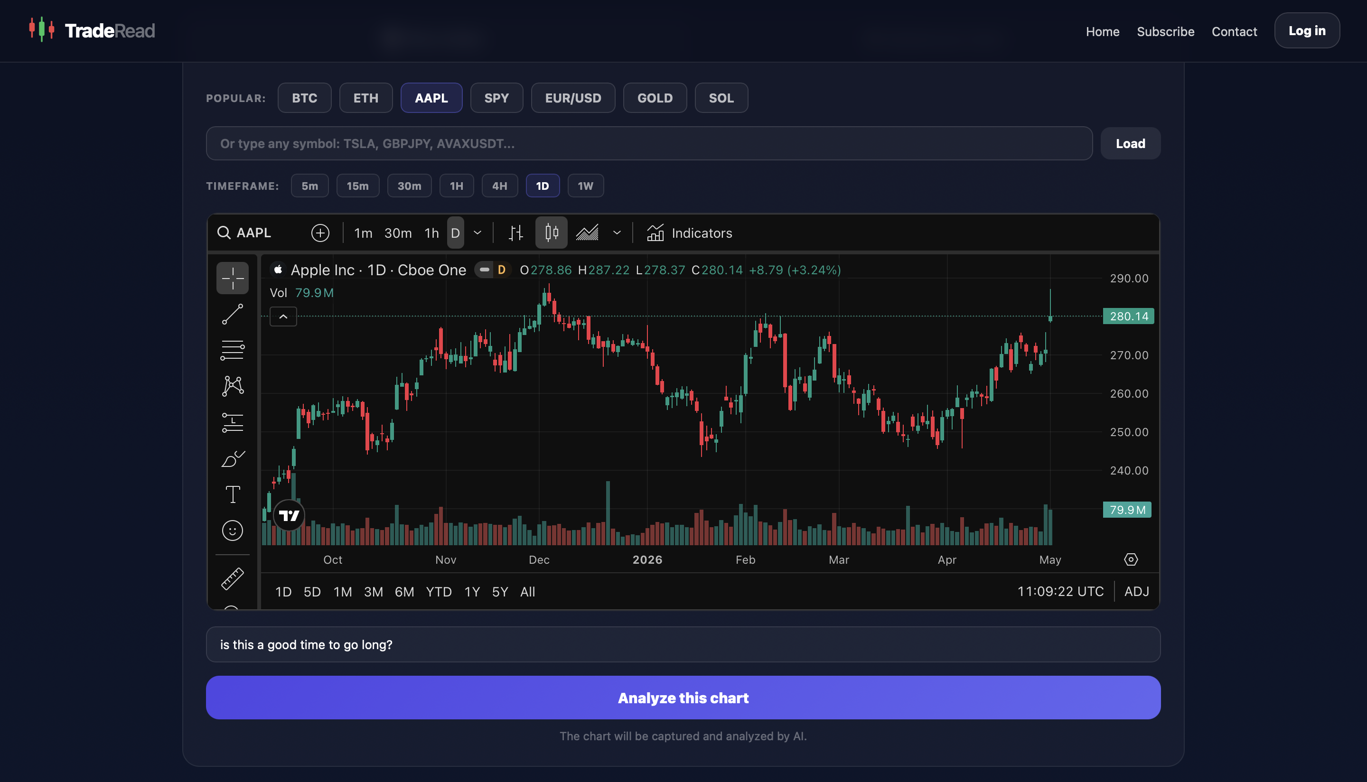1367x782 pixels.
Task: Open the timezone menu at 11:09:22 UTC
Action: pyautogui.click(x=1060, y=591)
